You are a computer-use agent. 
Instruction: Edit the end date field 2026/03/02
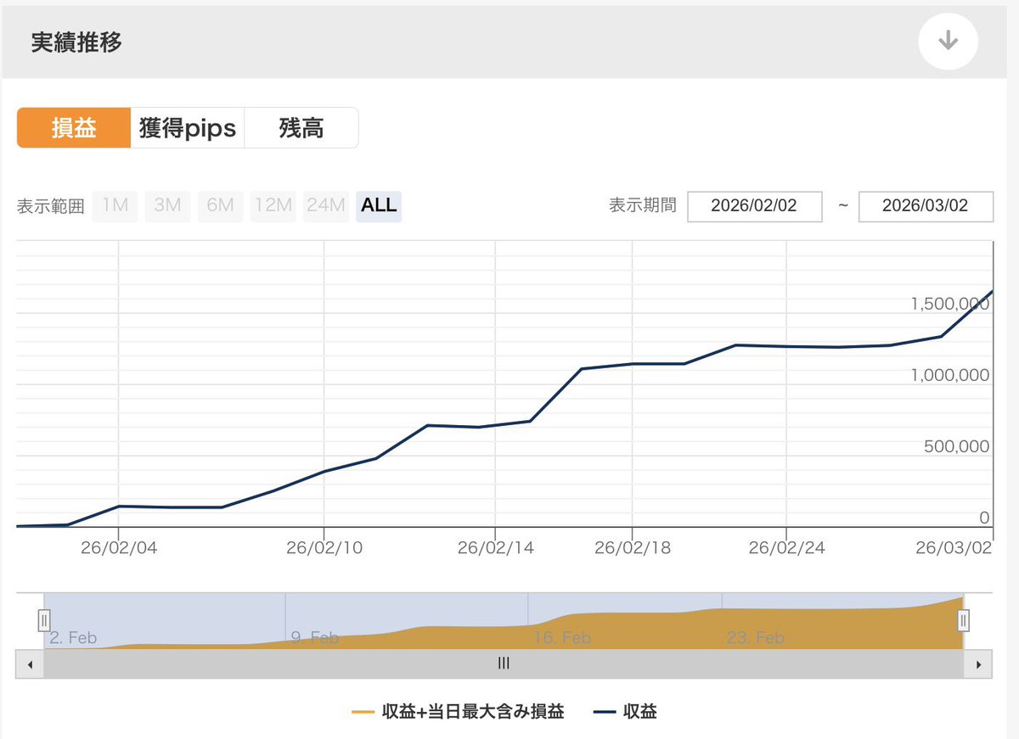coord(926,206)
